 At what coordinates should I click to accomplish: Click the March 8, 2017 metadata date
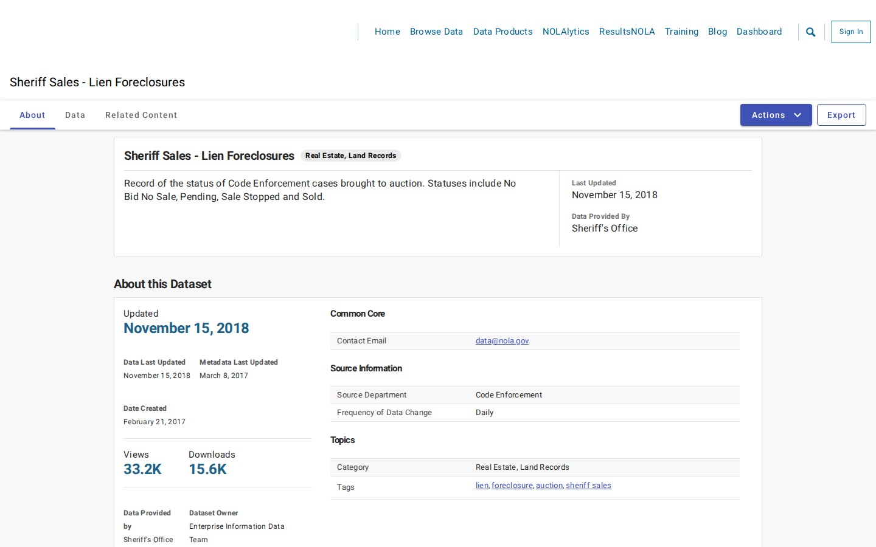coord(224,376)
